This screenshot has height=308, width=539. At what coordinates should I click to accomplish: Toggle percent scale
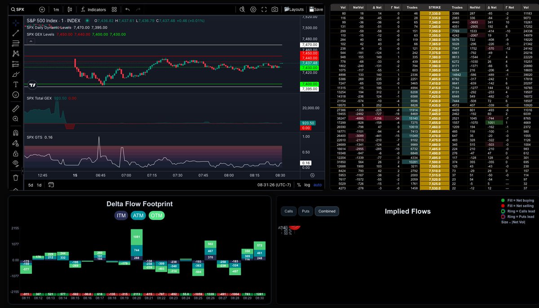point(299,185)
